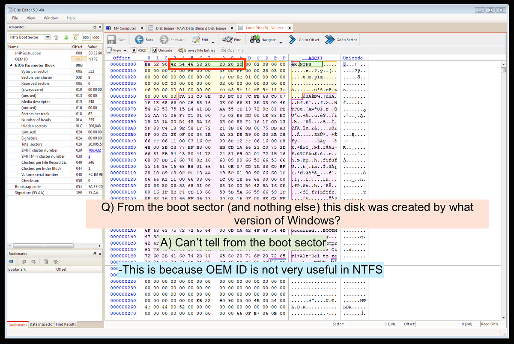Select the OEM ID row
The height and width of the screenshot is (344, 514).
[55, 59]
